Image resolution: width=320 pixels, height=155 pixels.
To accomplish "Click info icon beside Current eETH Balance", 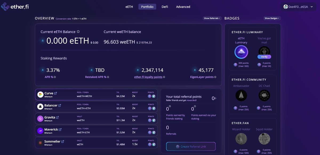I will (x=78, y=32).
